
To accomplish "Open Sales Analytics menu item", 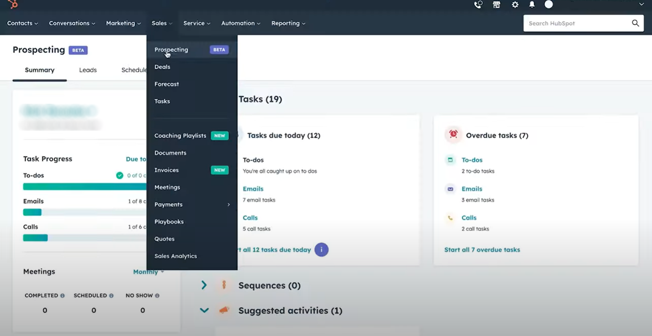I will pyautogui.click(x=192, y=256).
